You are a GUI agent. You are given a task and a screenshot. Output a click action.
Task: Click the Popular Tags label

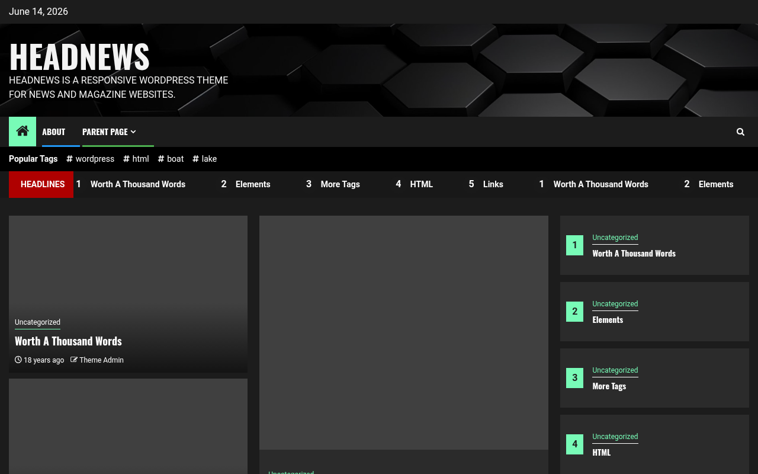click(33, 159)
